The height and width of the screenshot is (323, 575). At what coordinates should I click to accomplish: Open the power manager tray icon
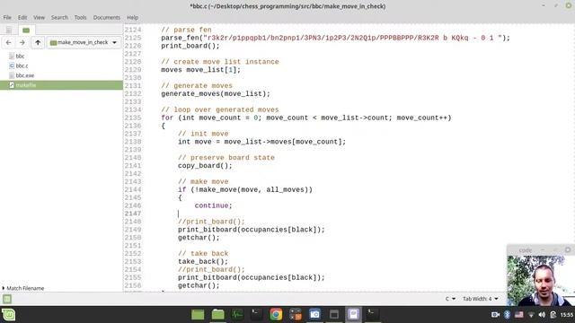(553, 315)
